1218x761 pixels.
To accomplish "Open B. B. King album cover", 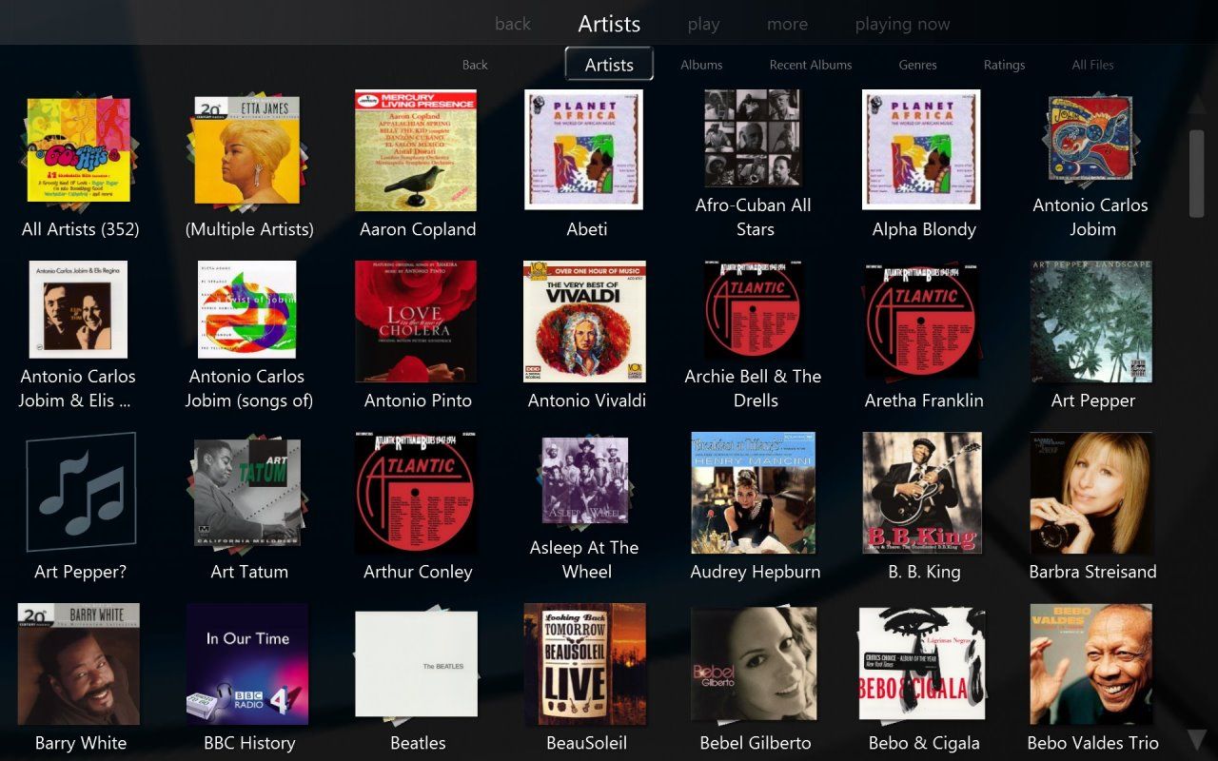I will click(921, 493).
